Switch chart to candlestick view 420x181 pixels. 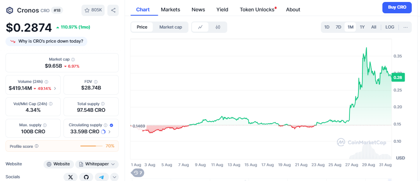[x=218, y=27]
